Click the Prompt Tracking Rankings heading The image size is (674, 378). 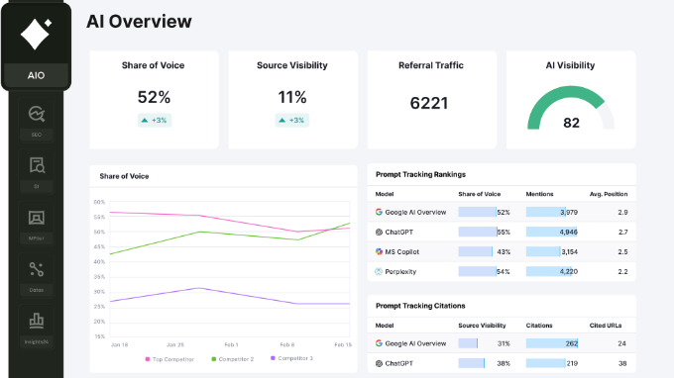click(421, 174)
